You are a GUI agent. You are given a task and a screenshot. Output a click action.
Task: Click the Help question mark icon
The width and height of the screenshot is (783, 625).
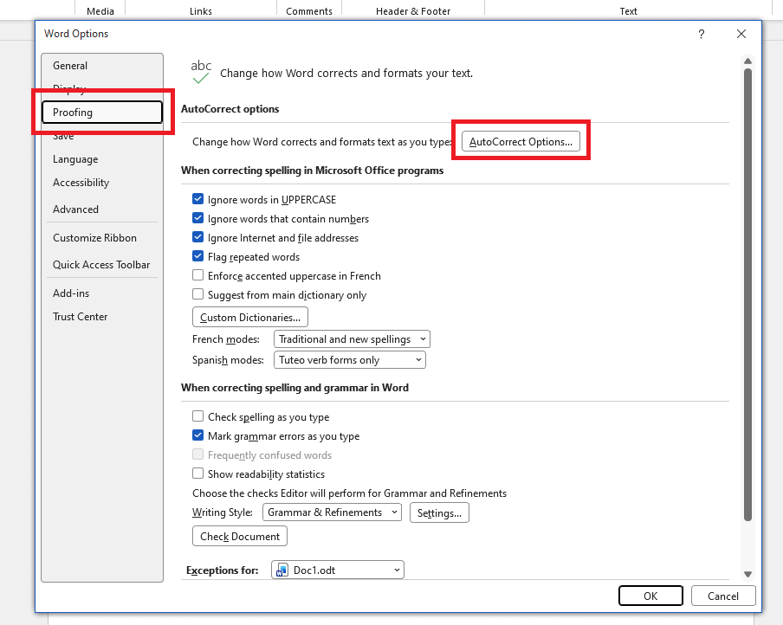click(x=701, y=34)
